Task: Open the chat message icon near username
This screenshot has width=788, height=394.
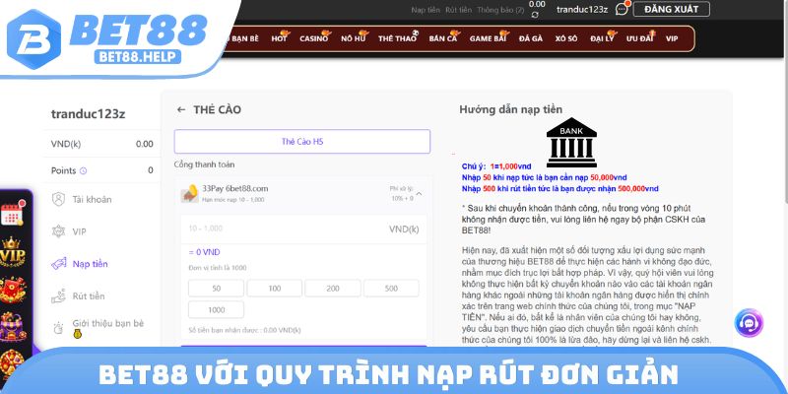Action: 622,9
